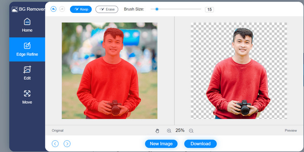The height and width of the screenshot is (152, 304).
Task: Adjust the Brush Size slider
Action: click(x=157, y=9)
